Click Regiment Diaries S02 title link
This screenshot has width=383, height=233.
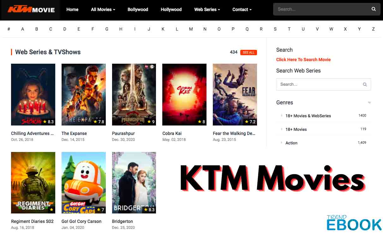pos(32,221)
